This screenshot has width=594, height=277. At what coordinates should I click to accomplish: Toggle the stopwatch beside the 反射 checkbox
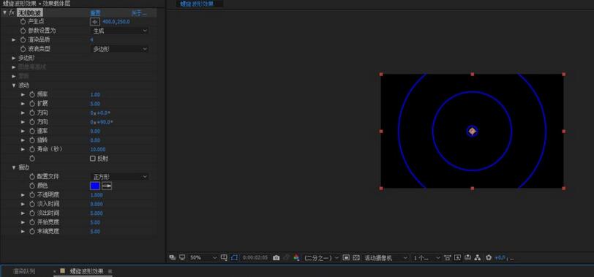[32, 159]
